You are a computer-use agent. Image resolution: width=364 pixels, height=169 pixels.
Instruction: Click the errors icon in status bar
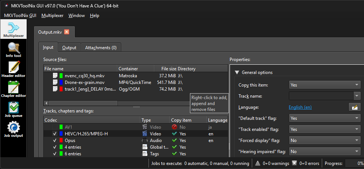tap(294, 163)
